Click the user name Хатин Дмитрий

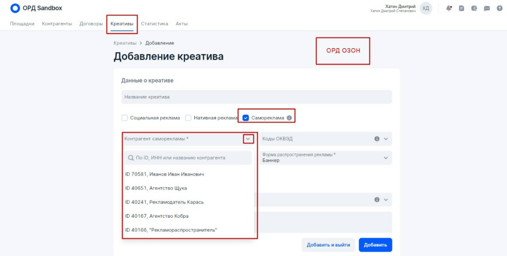[401, 6]
